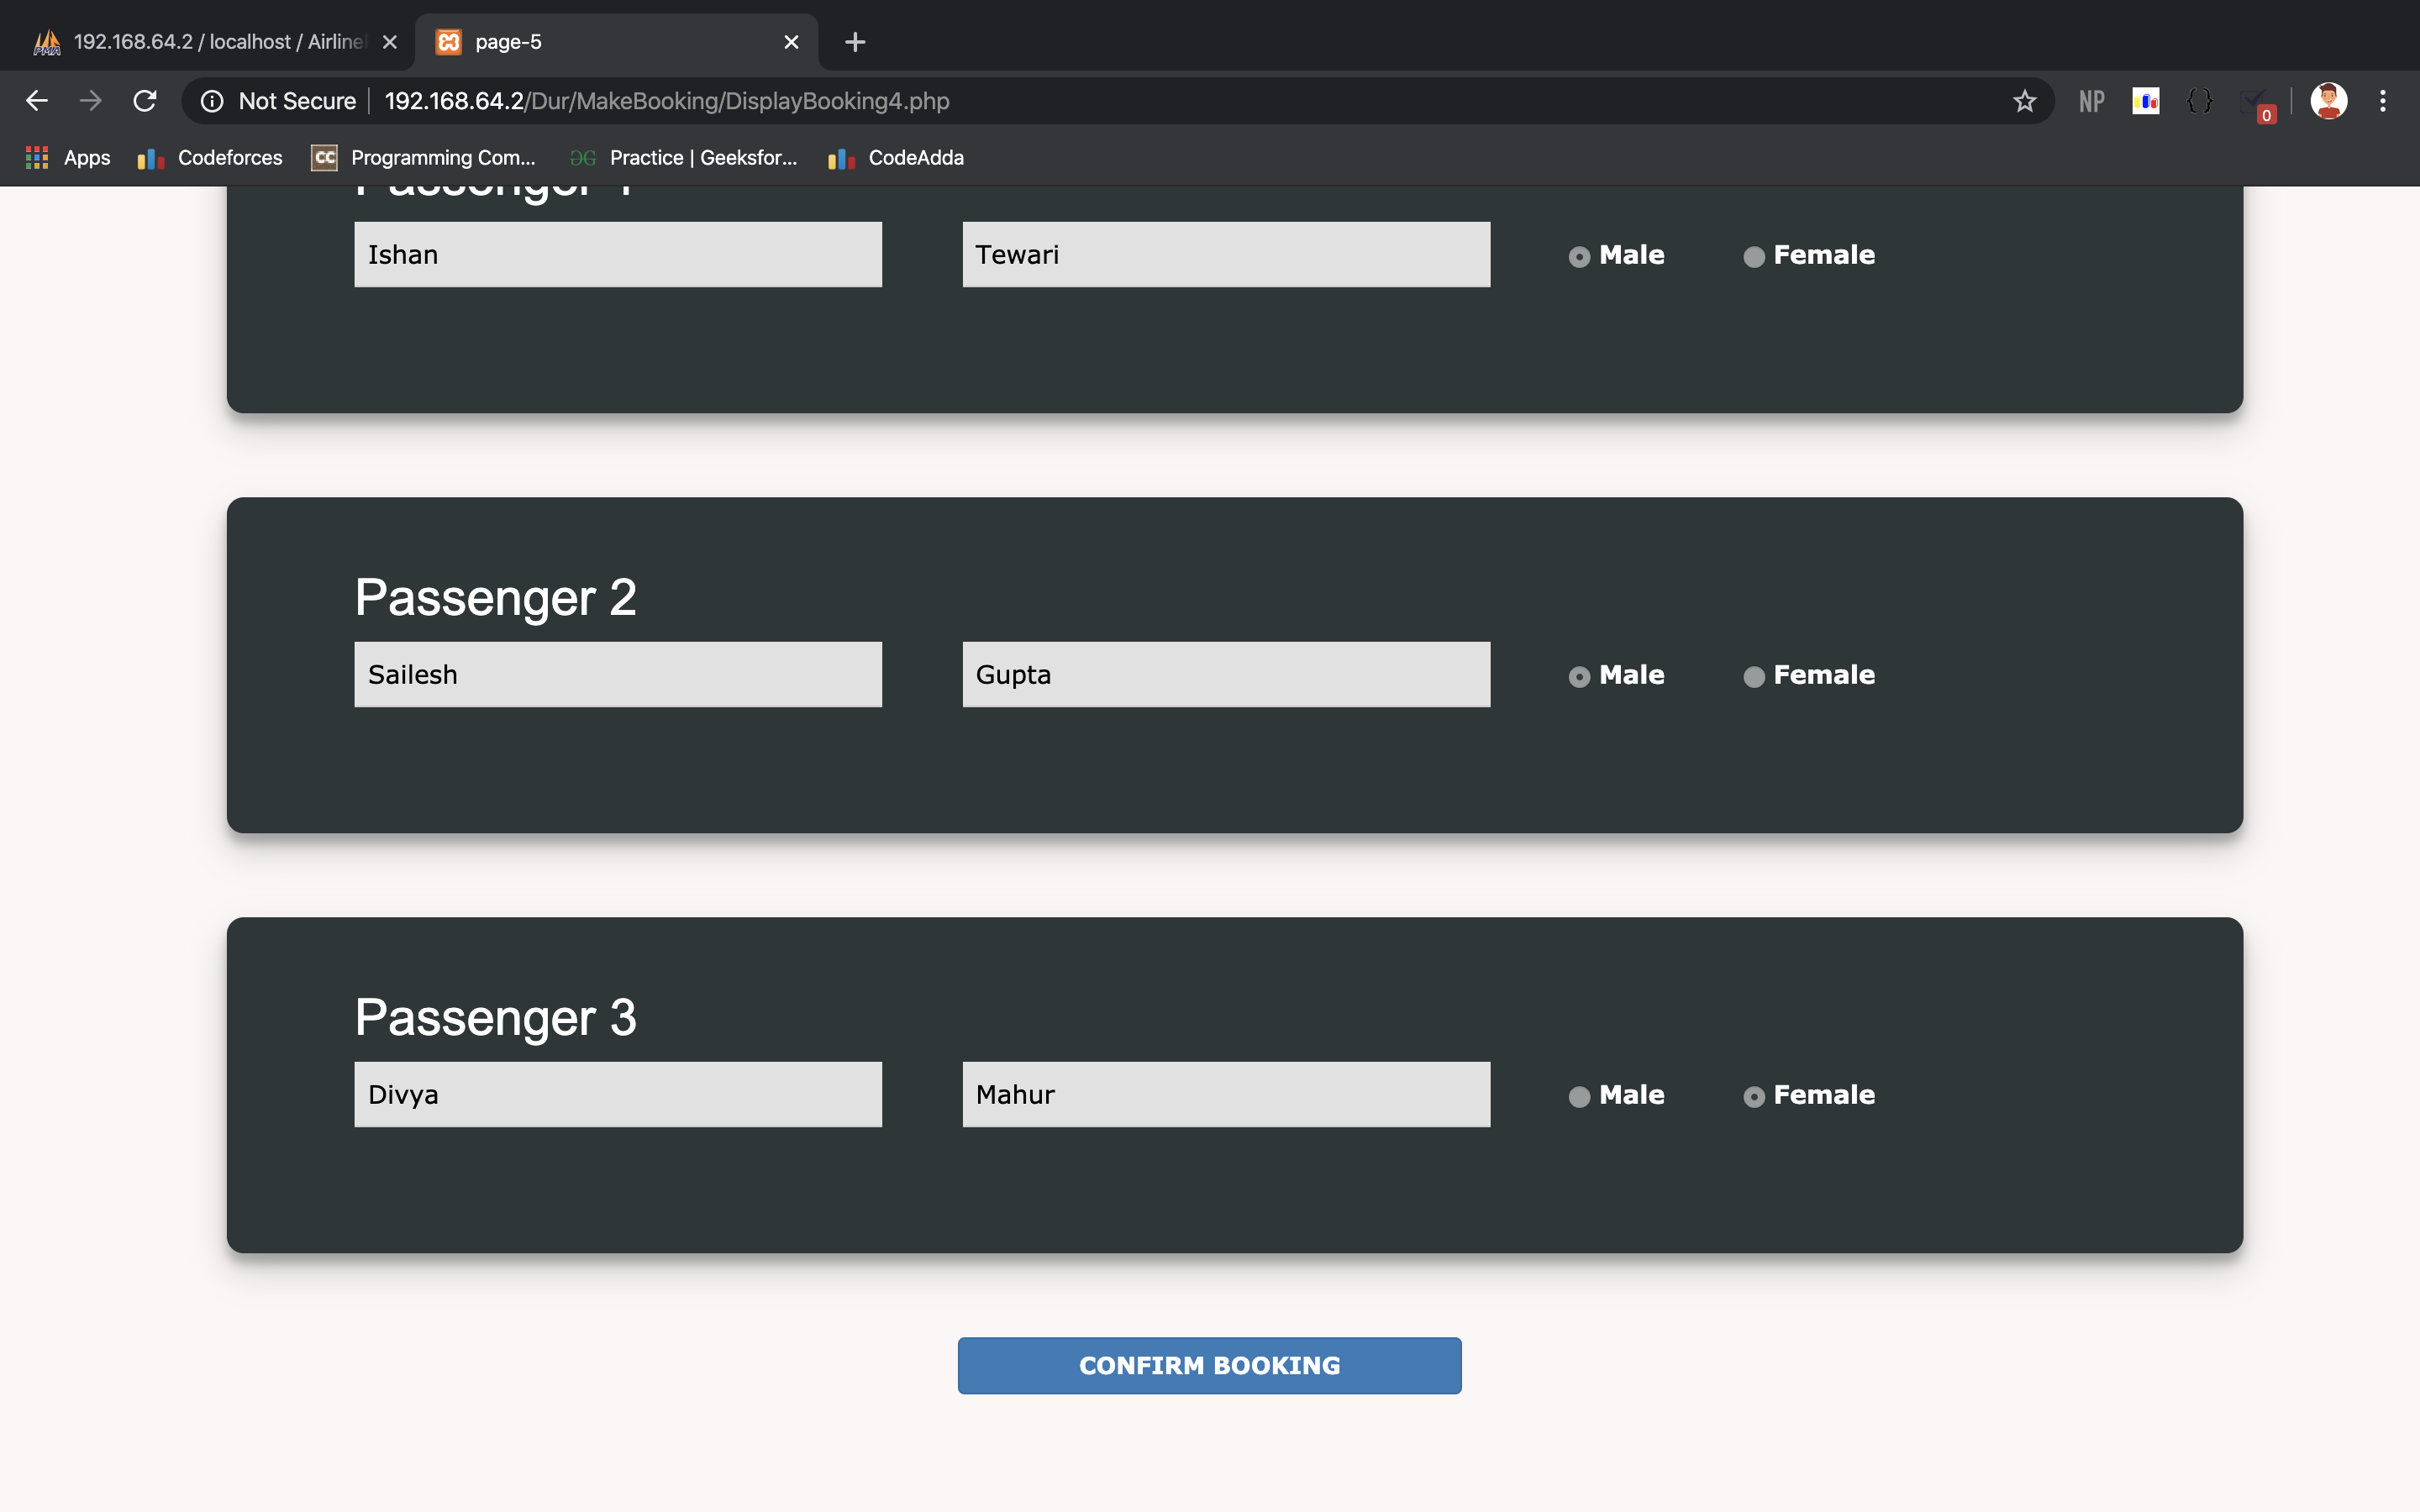Screen dimensions: 2420x1512
Task: Open the CodeAdda bookmark
Action: coord(896,158)
